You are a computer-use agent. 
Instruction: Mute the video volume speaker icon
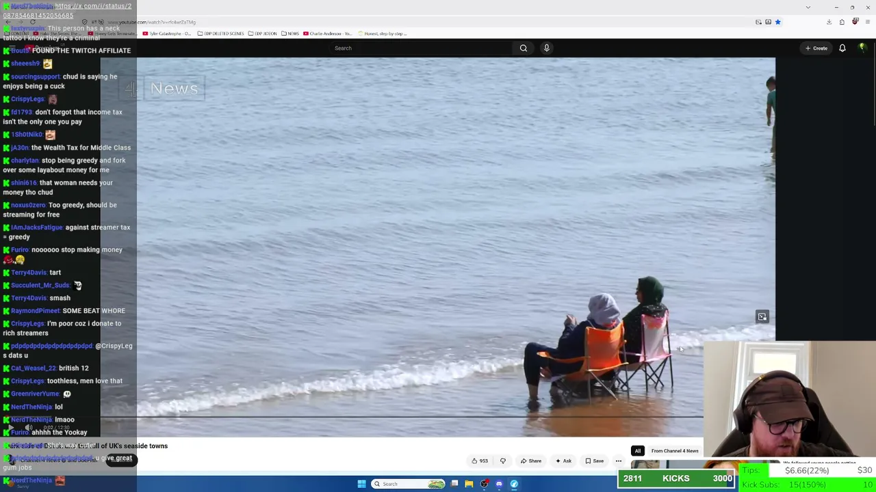(29, 428)
